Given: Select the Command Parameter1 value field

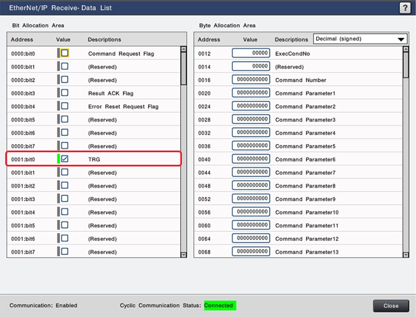Looking at the screenshot, I should click(251, 93).
